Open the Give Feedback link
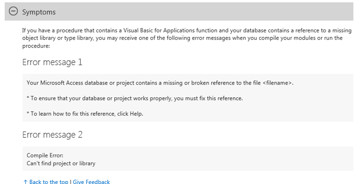359x184 pixels. [91, 182]
